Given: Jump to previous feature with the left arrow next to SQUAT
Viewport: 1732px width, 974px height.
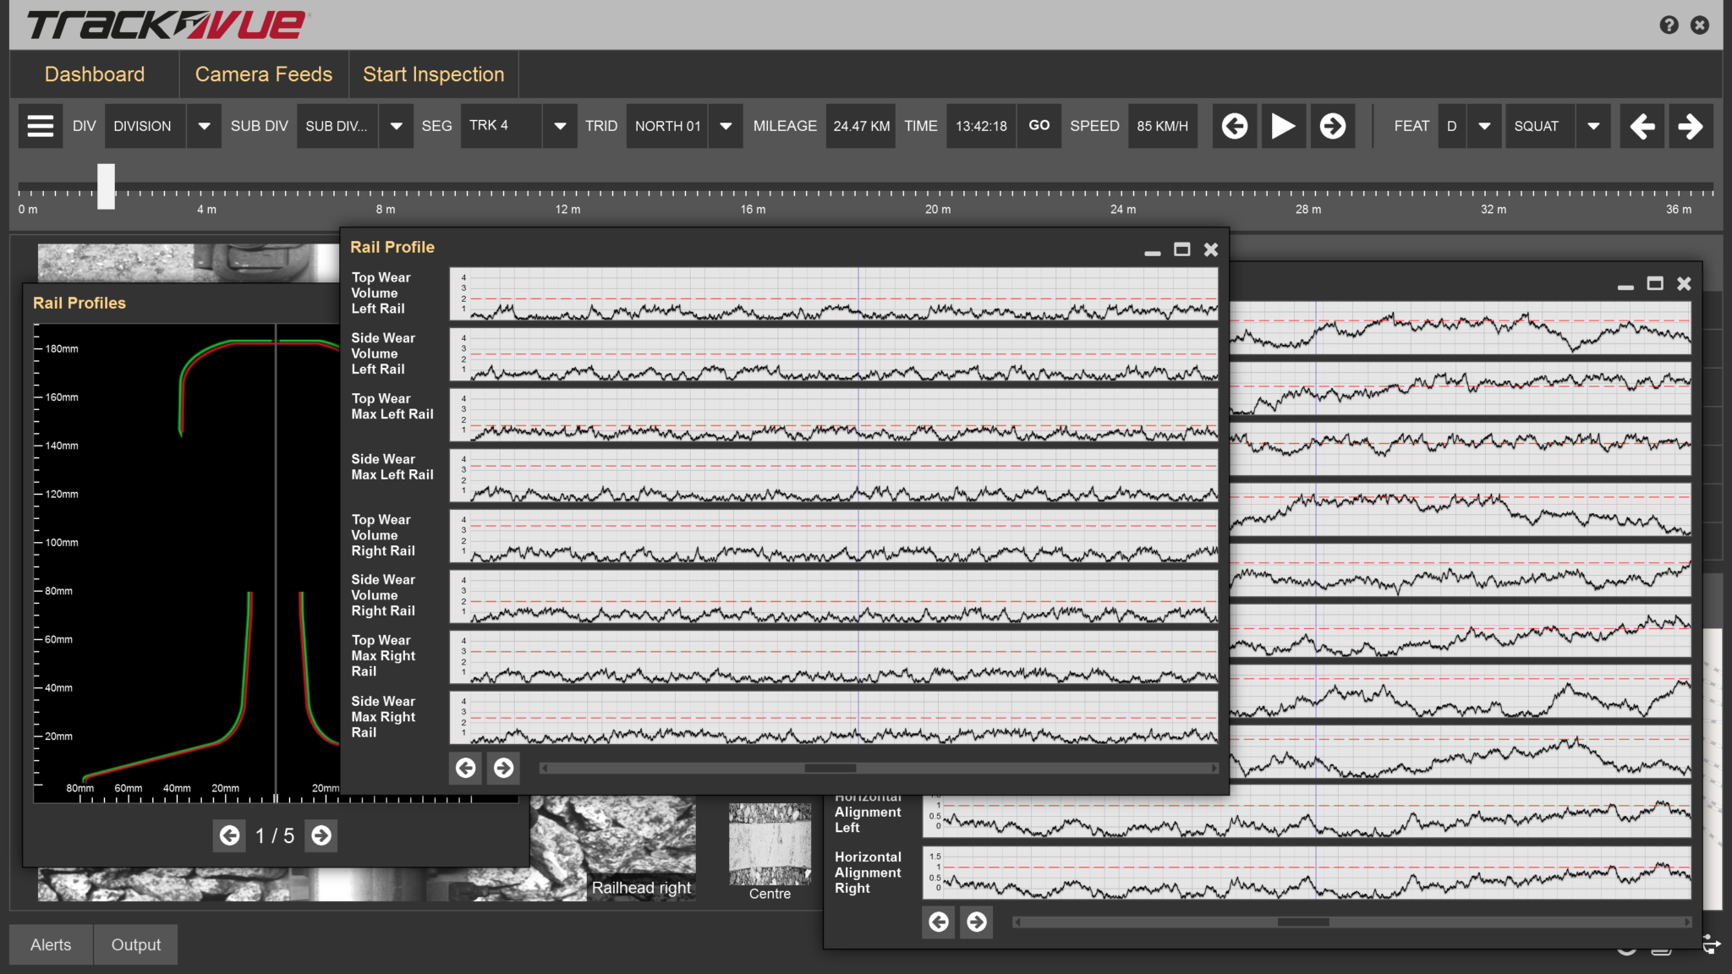Looking at the screenshot, I should point(1642,126).
